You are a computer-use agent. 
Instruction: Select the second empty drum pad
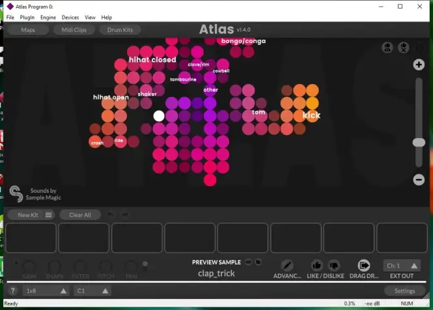click(84, 238)
